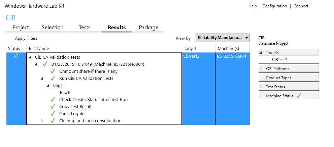The width and height of the screenshot is (334, 147).
Task: Collapse the Logs tree node
Action: 48,86
